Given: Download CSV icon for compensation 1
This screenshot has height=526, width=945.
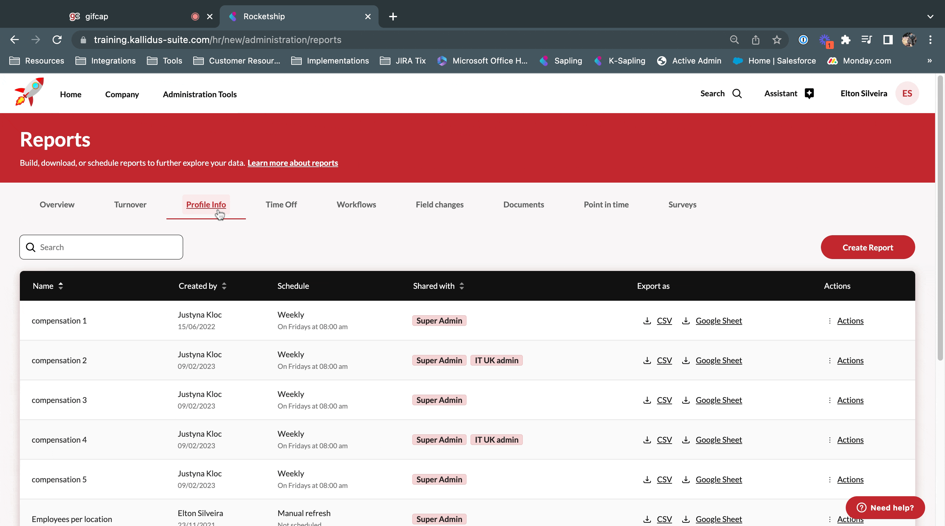Looking at the screenshot, I should 647,321.
